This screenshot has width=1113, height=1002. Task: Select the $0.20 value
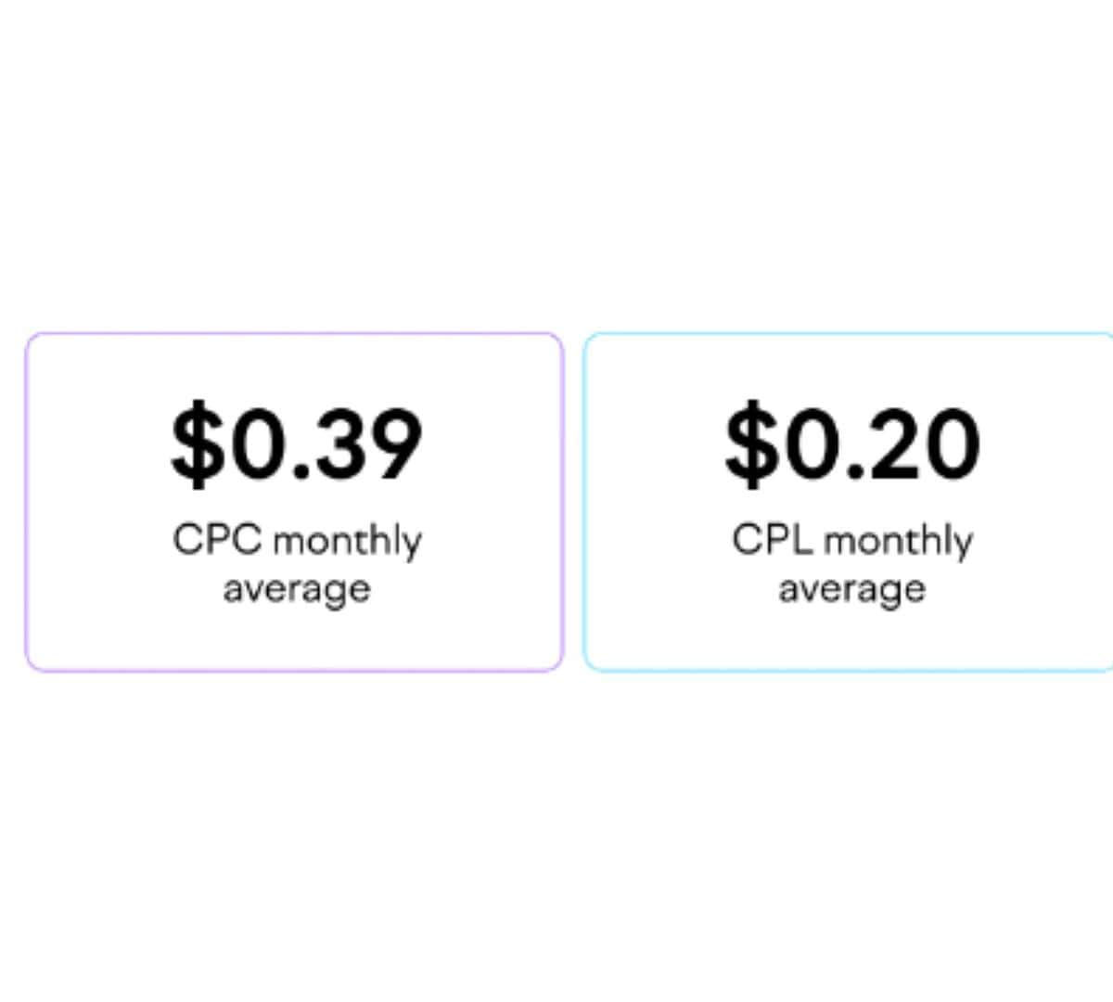(851, 443)
